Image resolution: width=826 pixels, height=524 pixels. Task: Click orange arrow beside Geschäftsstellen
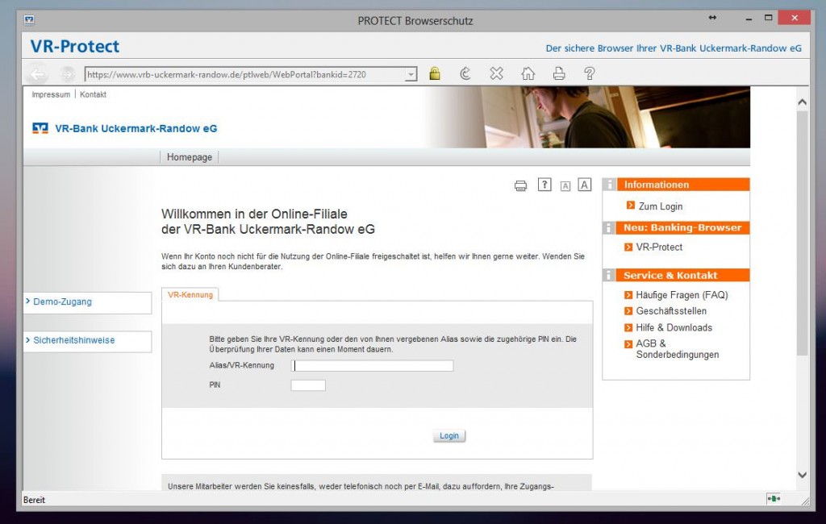coord(628,311)
